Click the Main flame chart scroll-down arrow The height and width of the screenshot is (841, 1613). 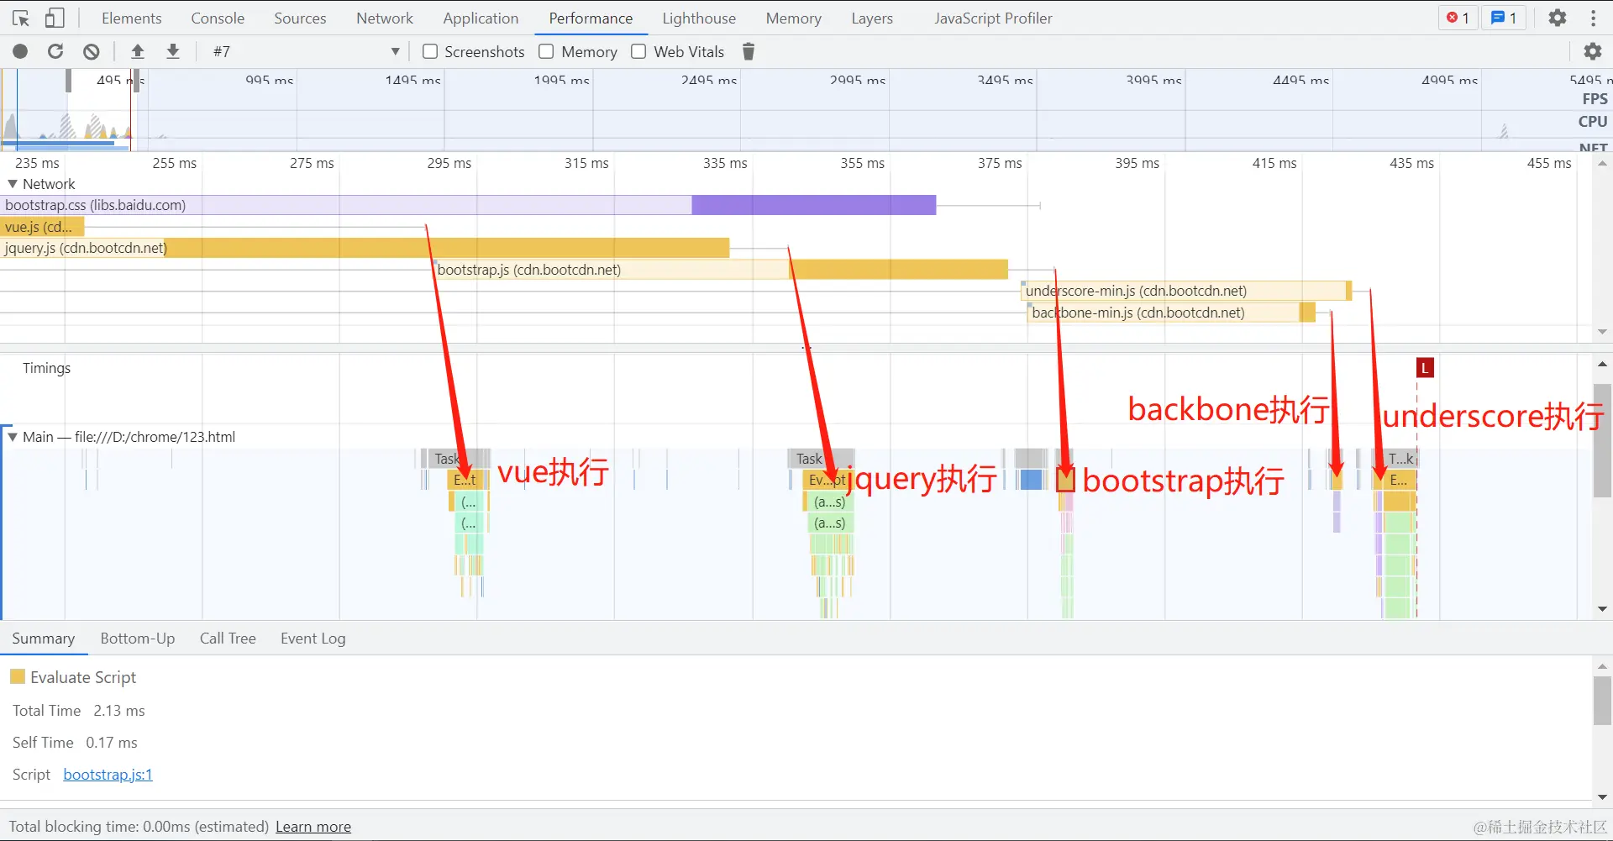[1602, 609]
